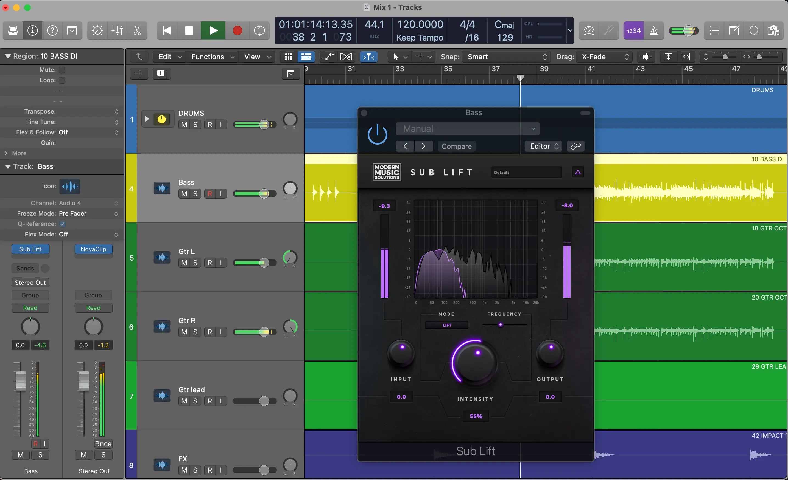Click the Mixer icon in the control bar
Image resolution: width=788 pixels, height=480 pixels.
tap(117, 31)
